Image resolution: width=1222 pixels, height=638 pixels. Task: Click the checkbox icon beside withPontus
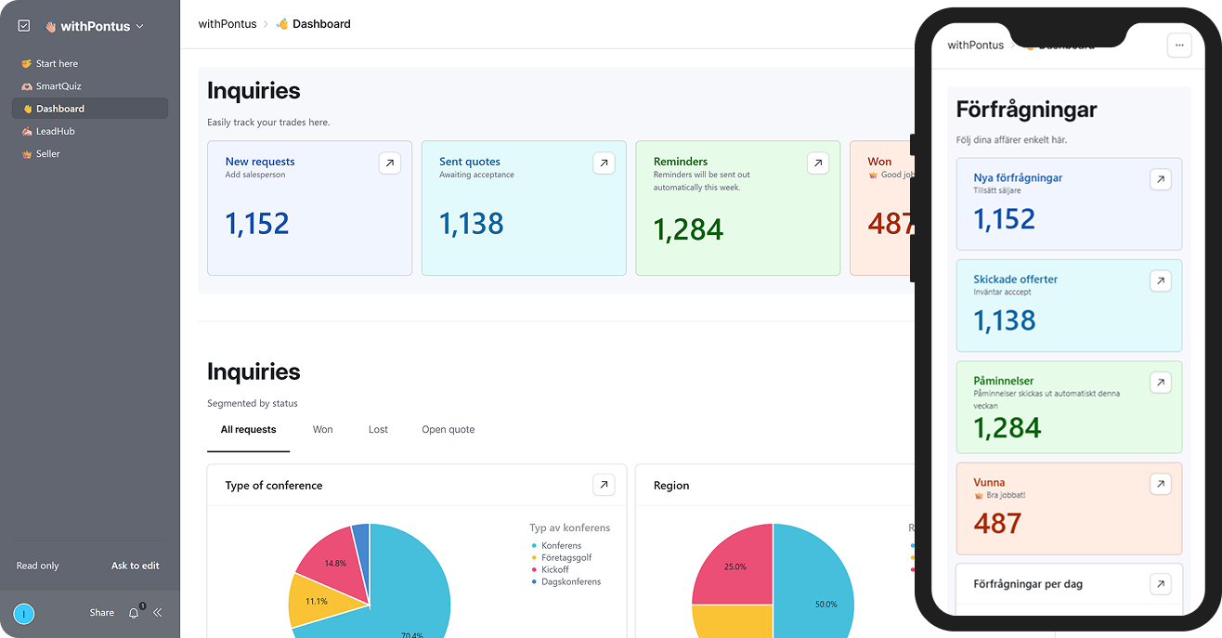tap(24, 26)
